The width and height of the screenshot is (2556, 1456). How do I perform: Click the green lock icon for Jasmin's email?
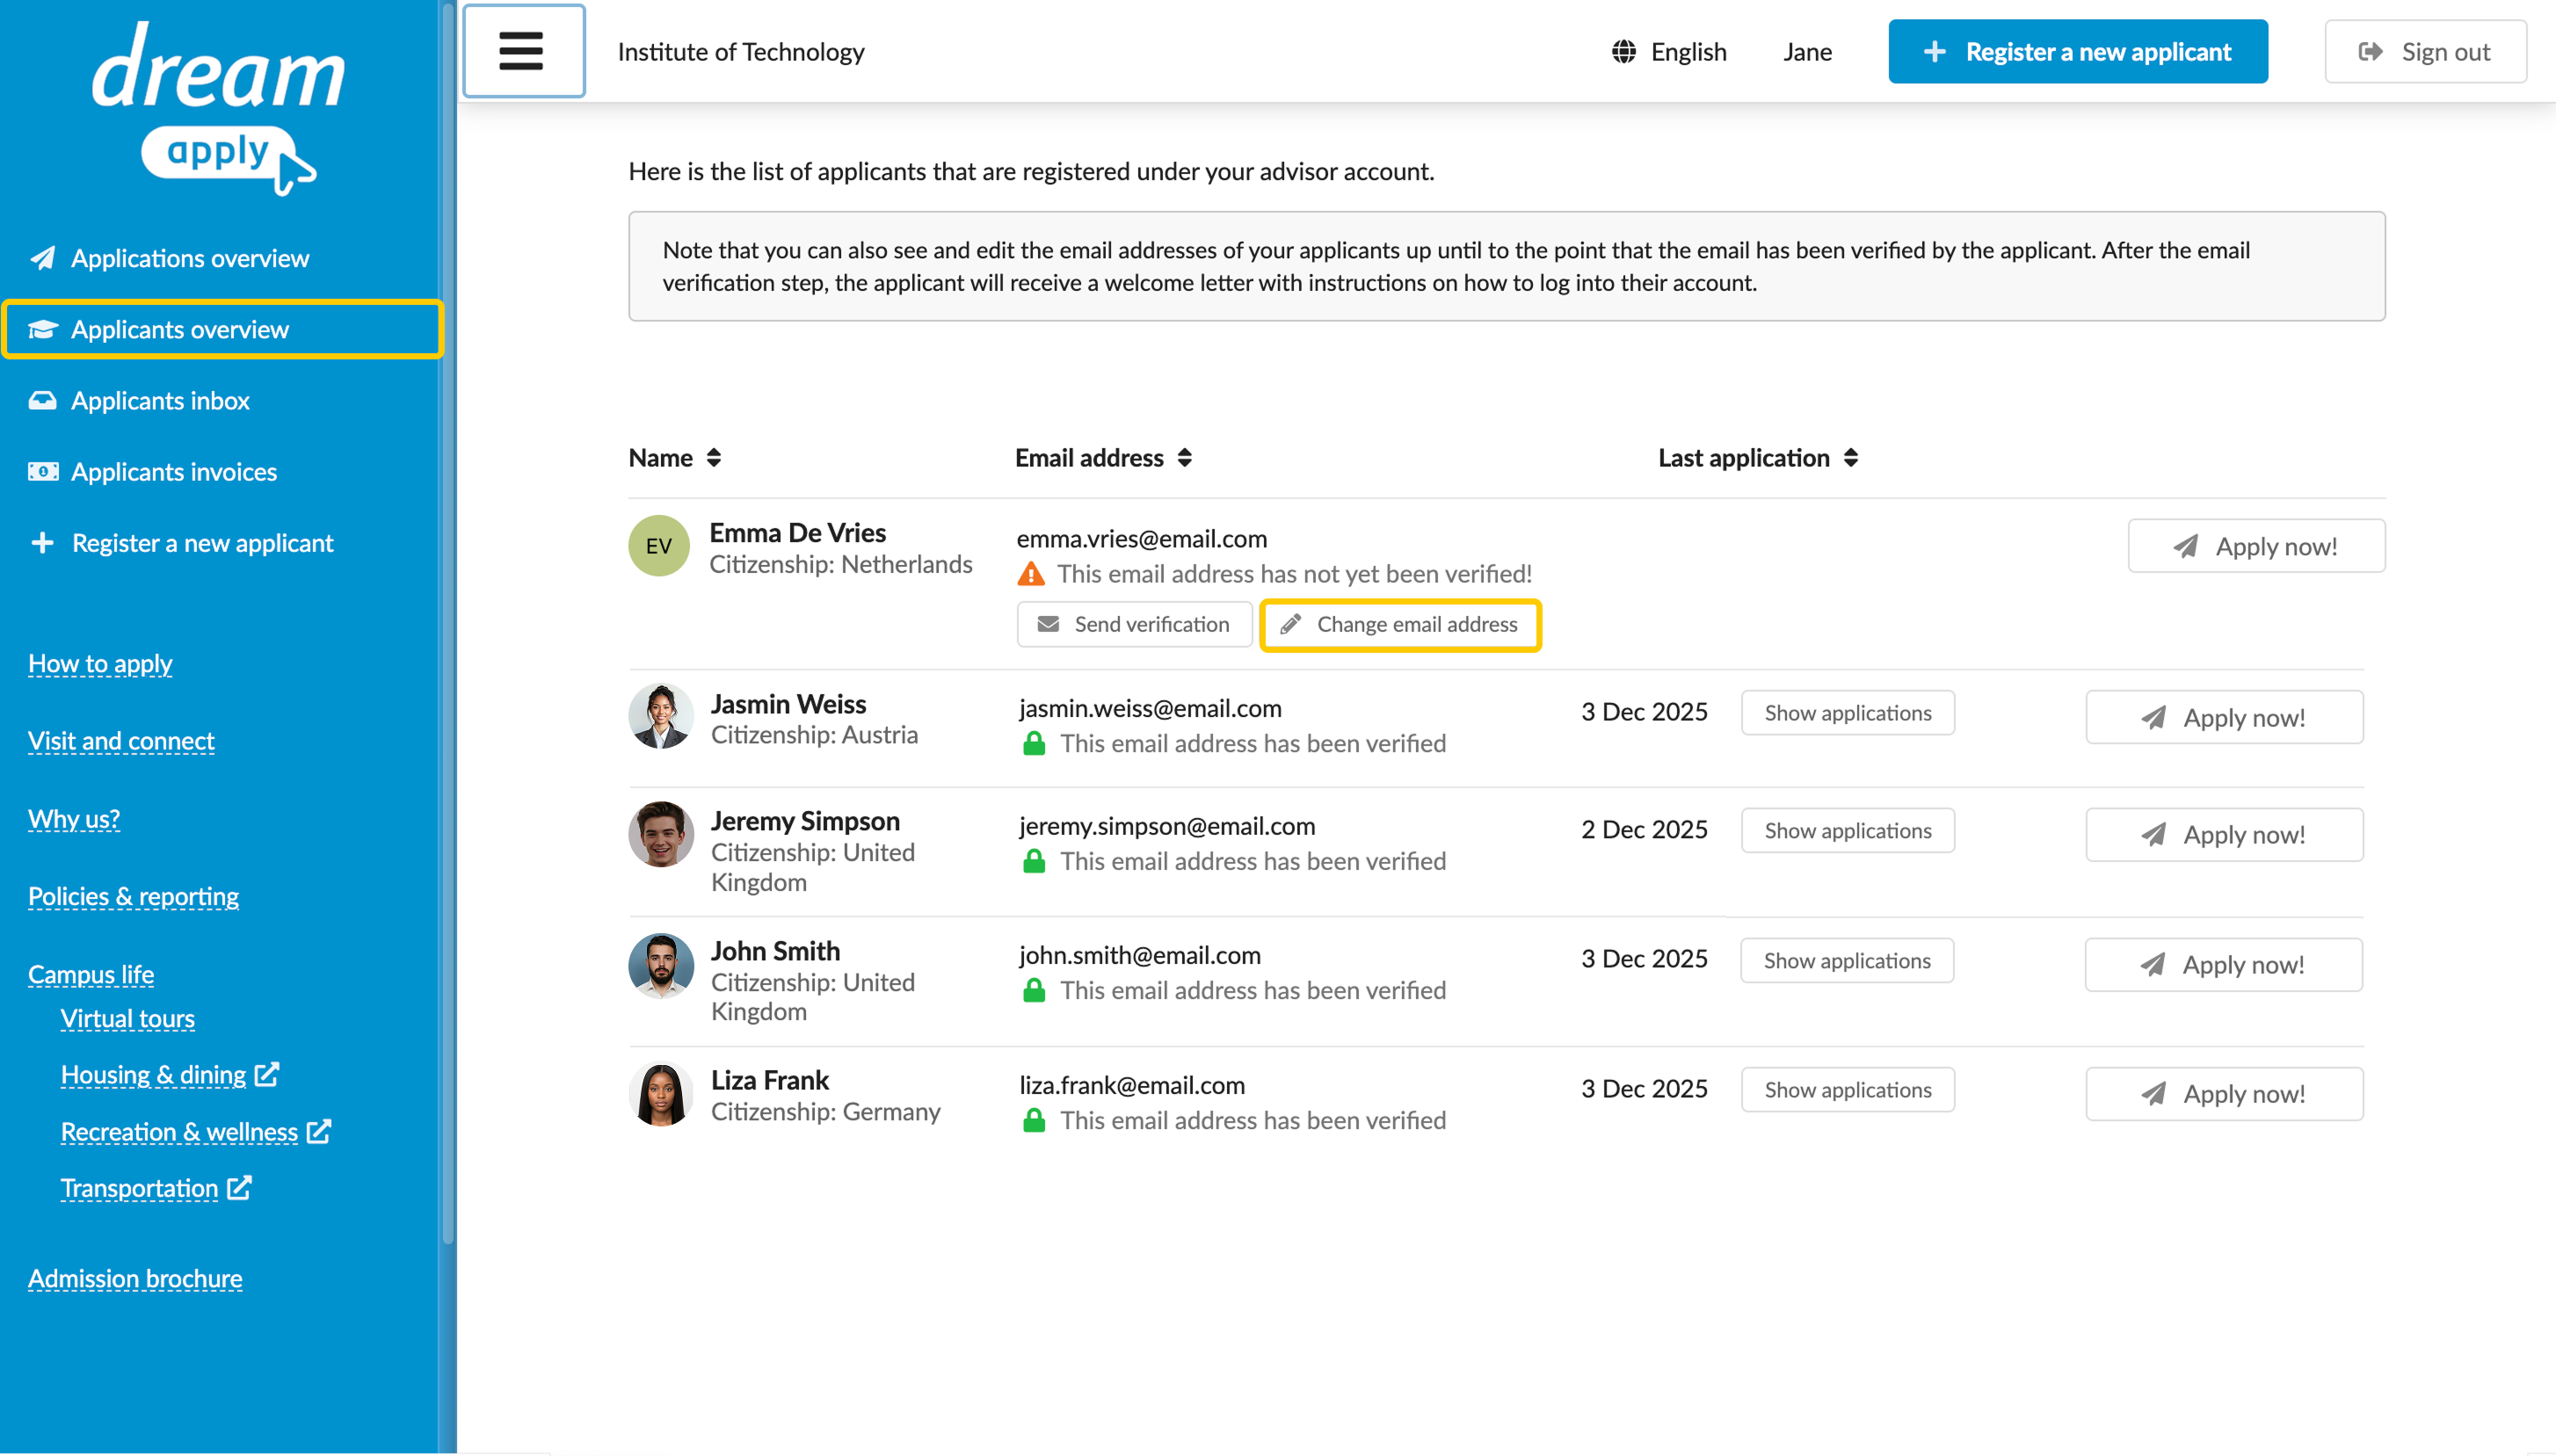click(1034, 743)
